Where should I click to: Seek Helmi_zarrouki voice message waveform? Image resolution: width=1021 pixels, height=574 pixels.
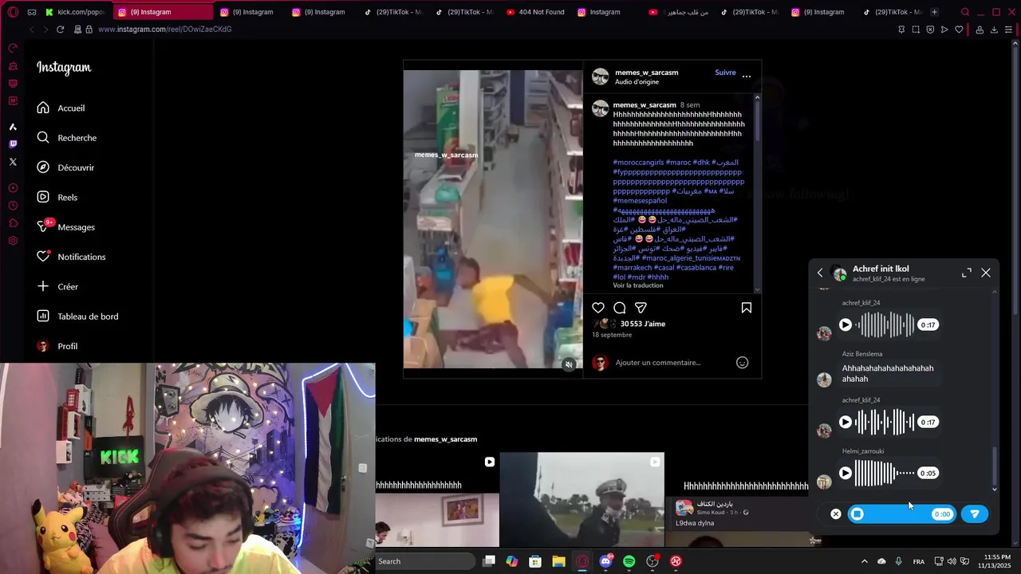click(x=885, y=473)
